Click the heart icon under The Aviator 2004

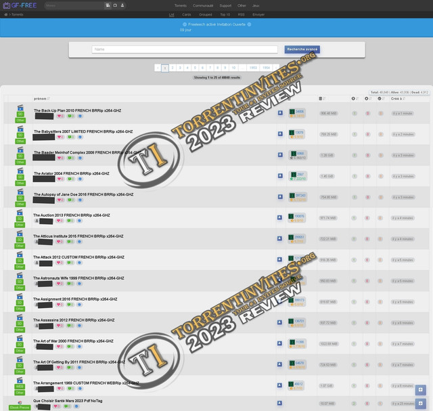tap(60, 179)
